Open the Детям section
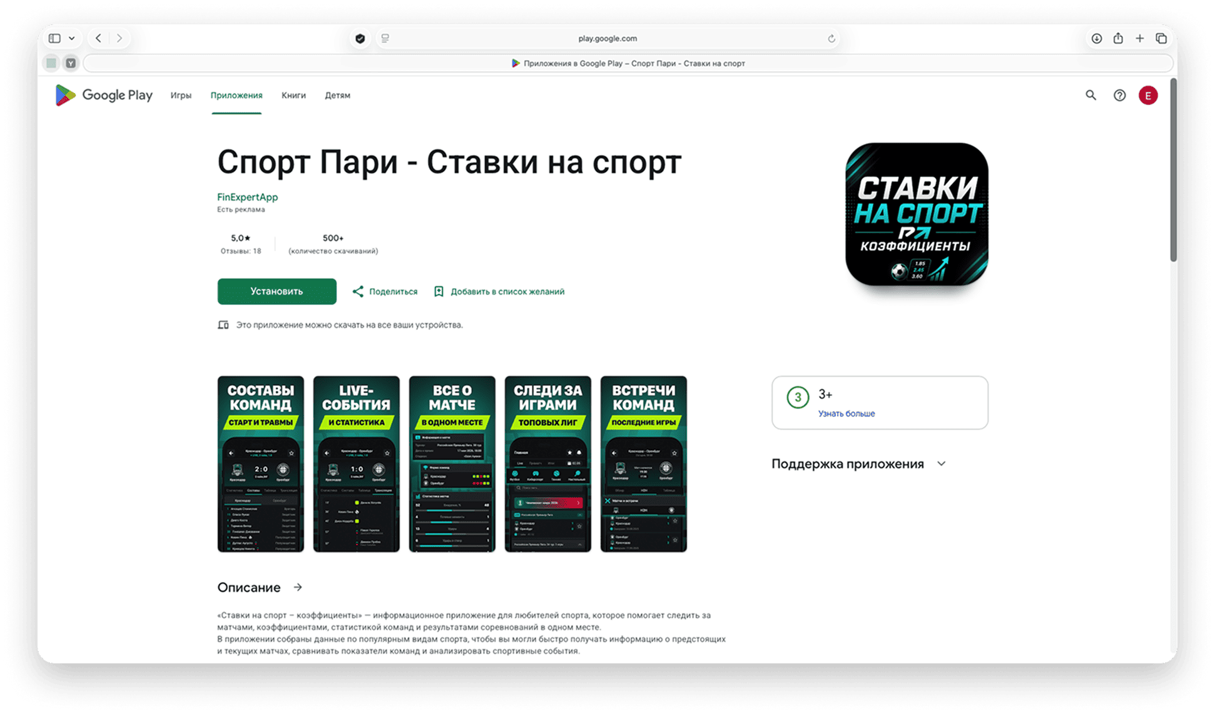Image resolution: width=1215 pixels, height=714 pixels. 337,95
